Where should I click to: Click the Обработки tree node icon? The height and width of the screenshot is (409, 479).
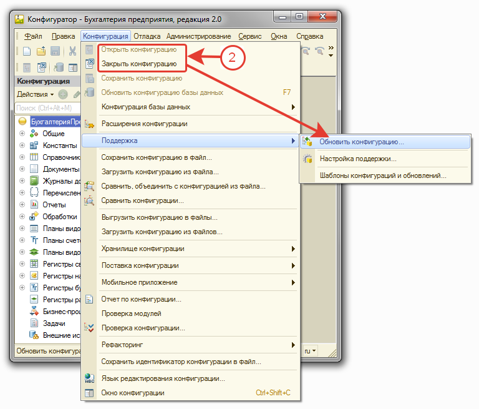pos(34,217)
